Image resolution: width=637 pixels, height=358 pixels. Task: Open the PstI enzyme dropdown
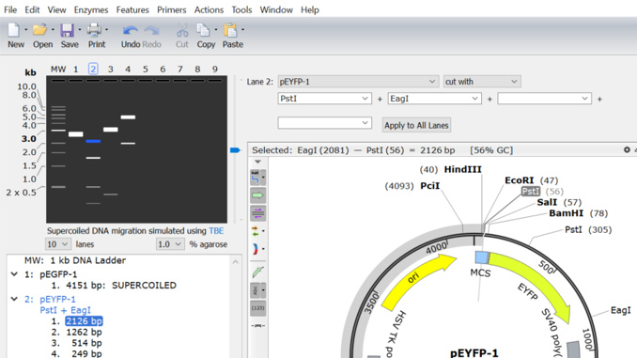tap(324, 99)
